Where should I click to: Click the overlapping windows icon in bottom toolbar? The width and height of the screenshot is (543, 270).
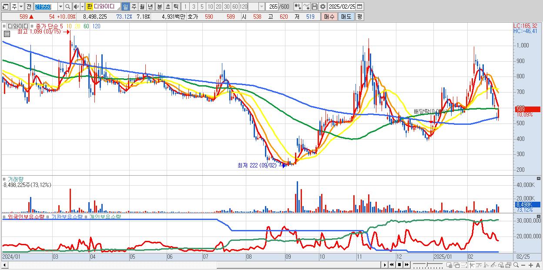[x=456, y=264]
